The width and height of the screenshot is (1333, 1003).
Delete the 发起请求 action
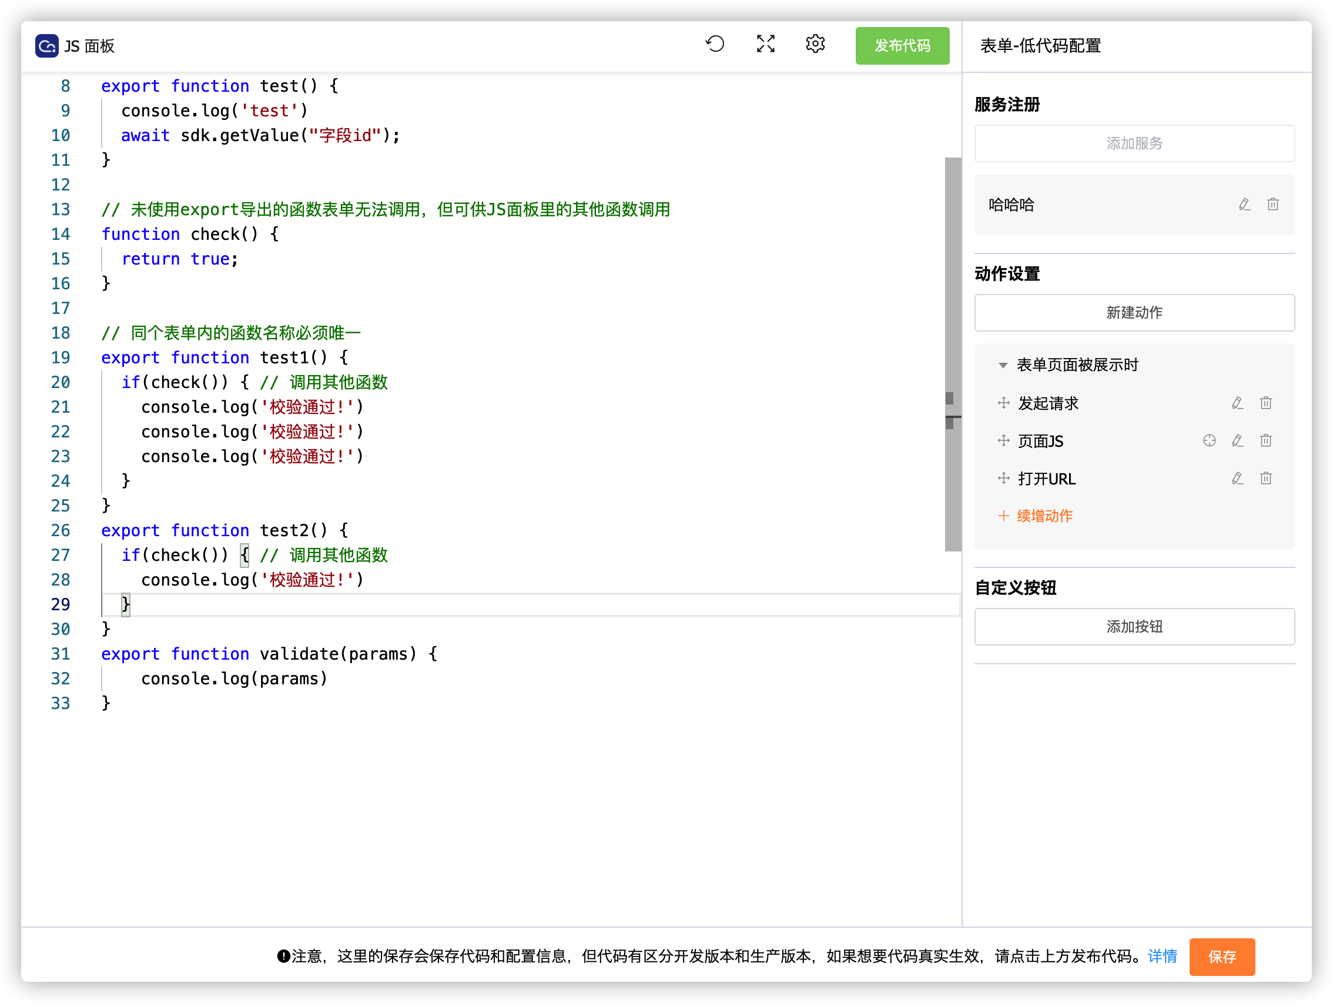point(1265,403)
